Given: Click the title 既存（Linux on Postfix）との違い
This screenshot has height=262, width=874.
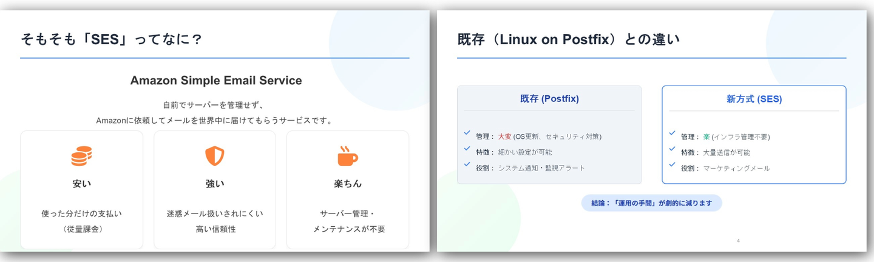Looking at the screenshot, I should pyautogui.click(x=568, y=39).
